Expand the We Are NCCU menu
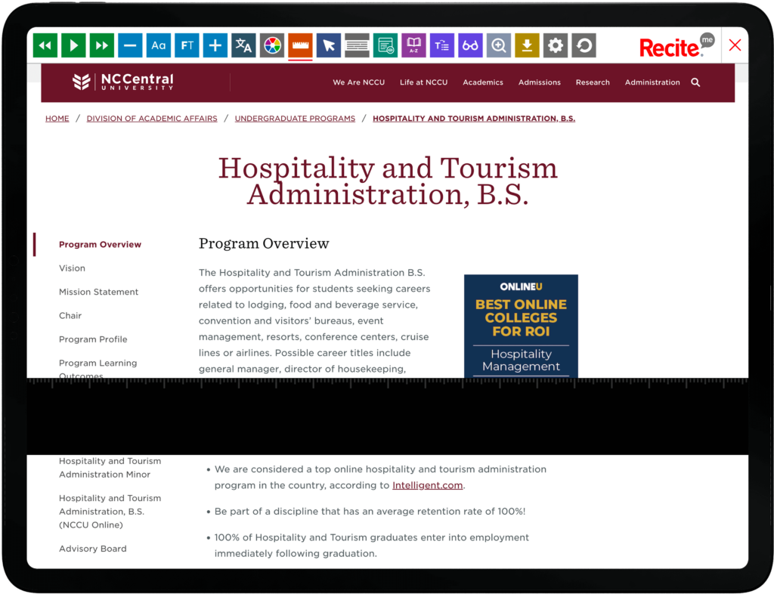774x594 pixels. [x=358, y=82]
